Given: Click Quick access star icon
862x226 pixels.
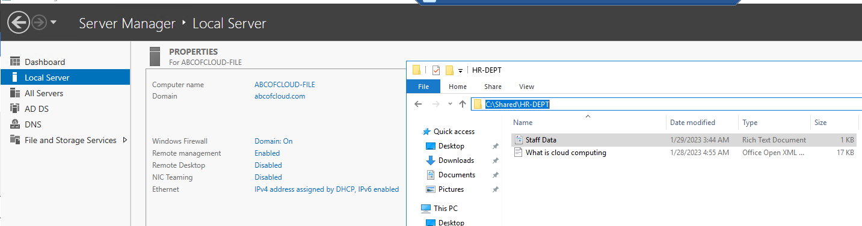Looking at the screenshot, I should [426, 132].
